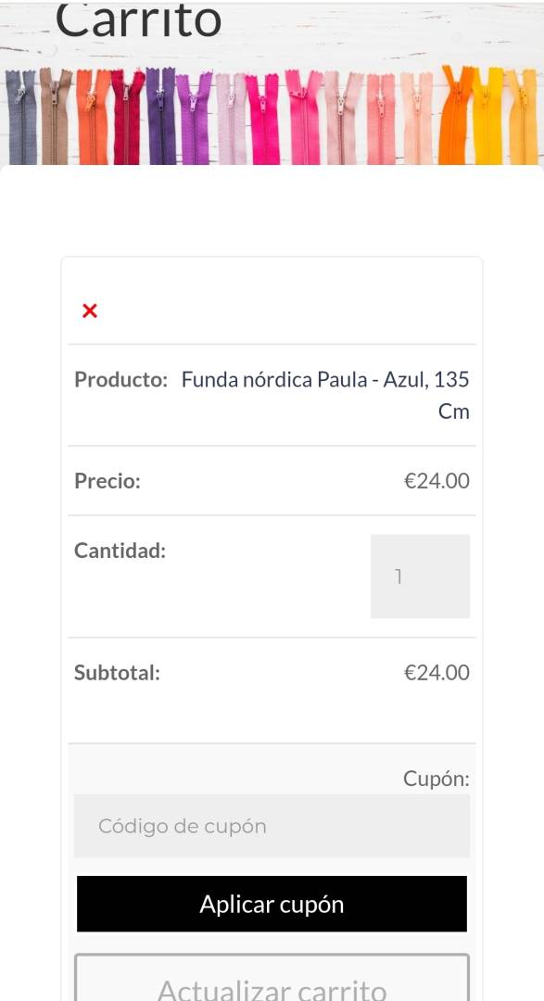Remove the product with the red X icon
Viewport: 544px width, 1001px height.
point(90,310)
